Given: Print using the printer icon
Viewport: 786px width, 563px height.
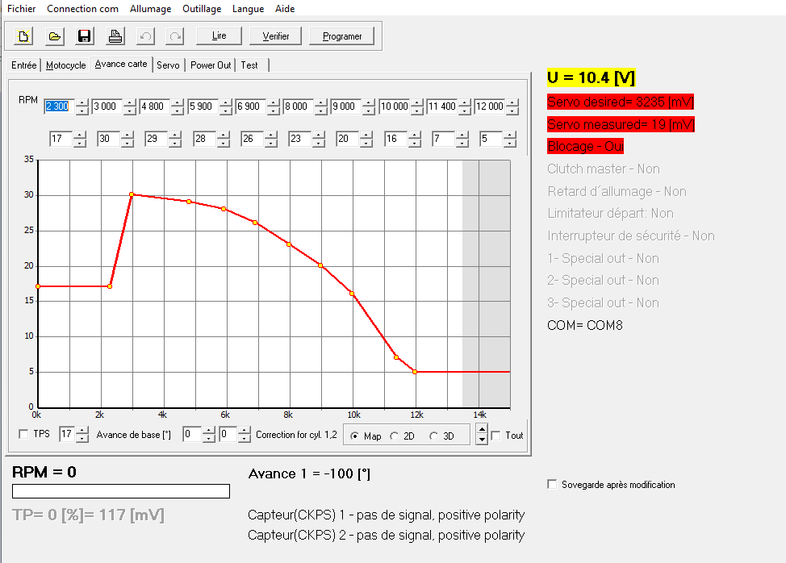Looking at the screenshot, I should tap(115, 36).
